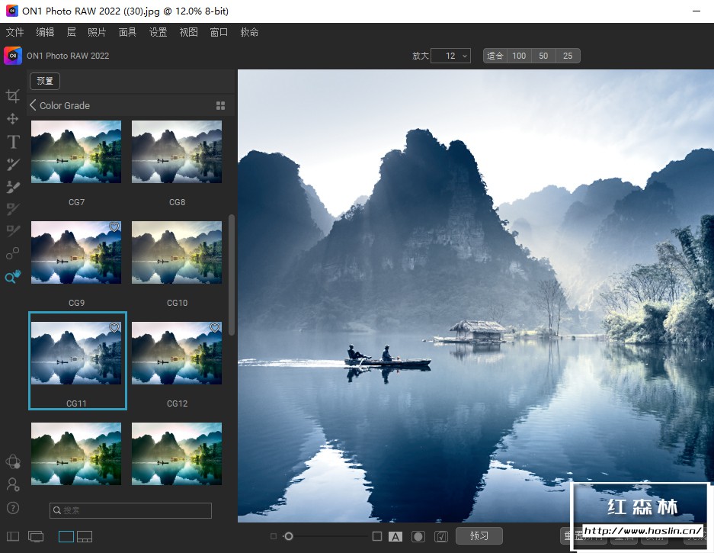
Task: Apply the CG10 preset thumbnail
Action: (x=177, y=252)
